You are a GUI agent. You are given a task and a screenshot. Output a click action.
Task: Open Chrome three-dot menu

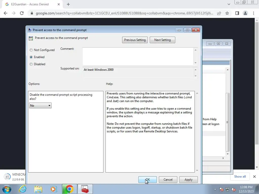click(253, 13)
